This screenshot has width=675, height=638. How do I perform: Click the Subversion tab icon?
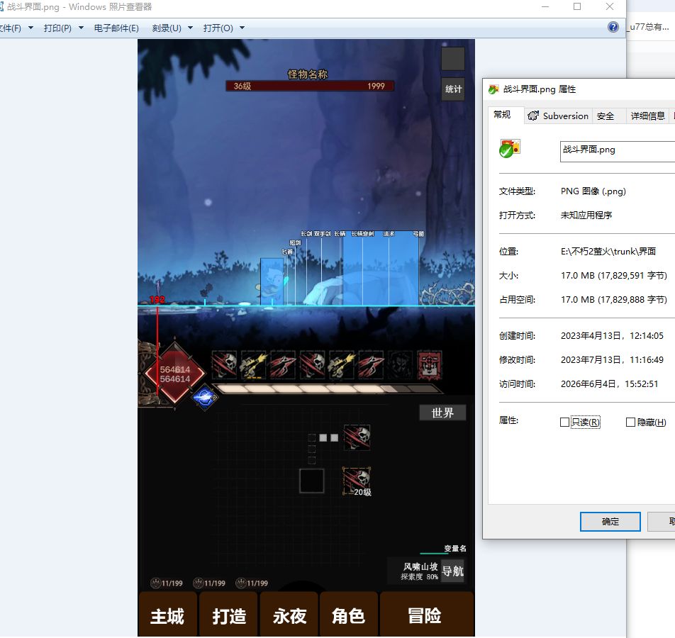click(533, 116)
